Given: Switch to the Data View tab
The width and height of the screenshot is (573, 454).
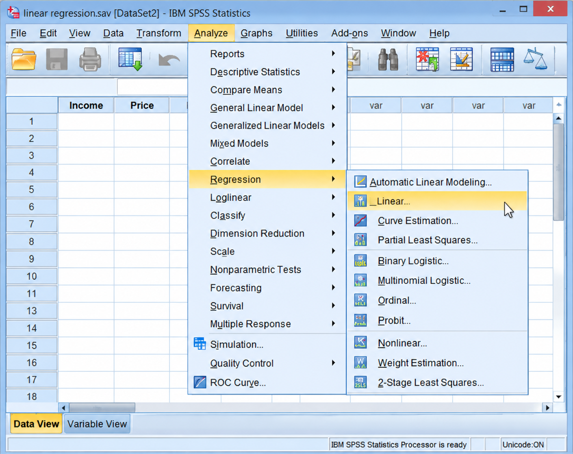Looking at the screenshot, I should click(x=36, y=424).
